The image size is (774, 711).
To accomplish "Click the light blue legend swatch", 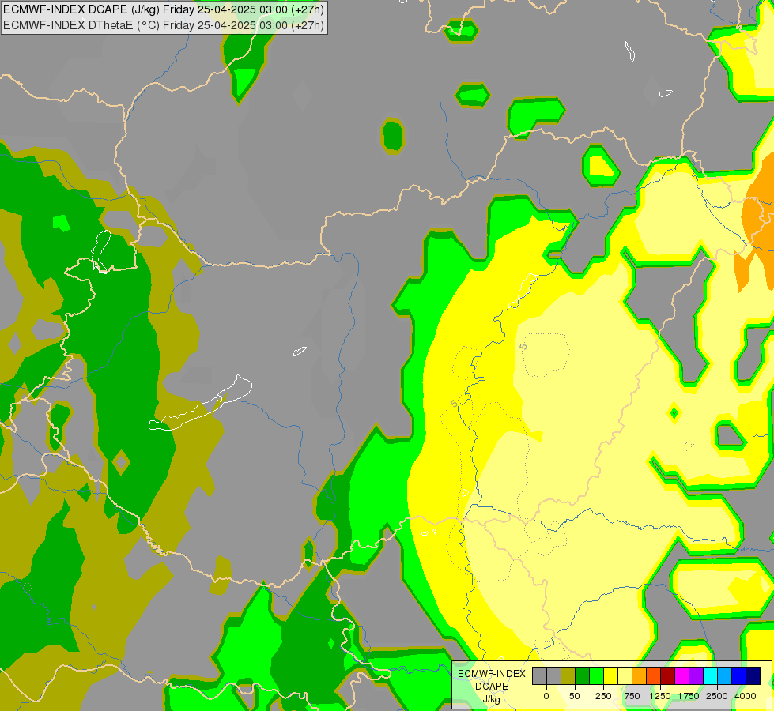I will coord(725,676).
